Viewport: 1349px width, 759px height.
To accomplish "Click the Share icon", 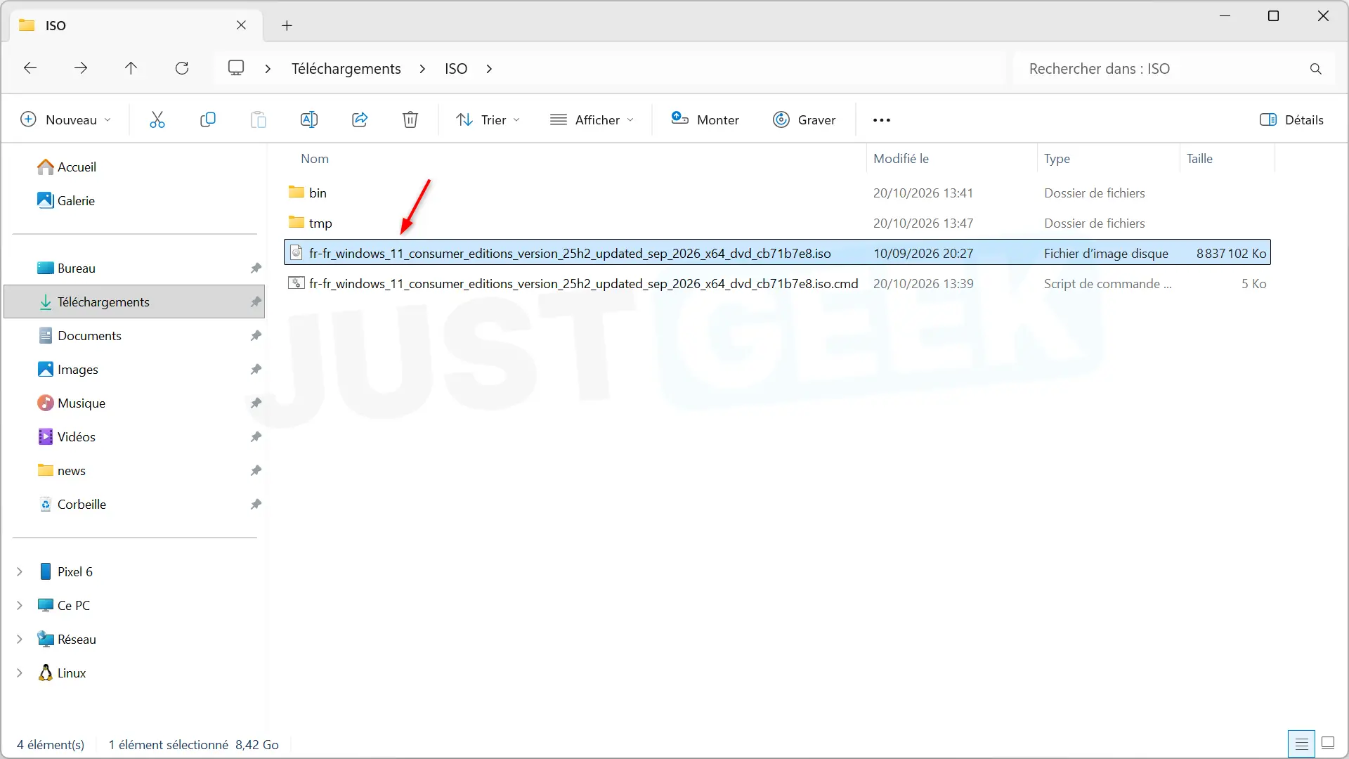I will [360, 120].
